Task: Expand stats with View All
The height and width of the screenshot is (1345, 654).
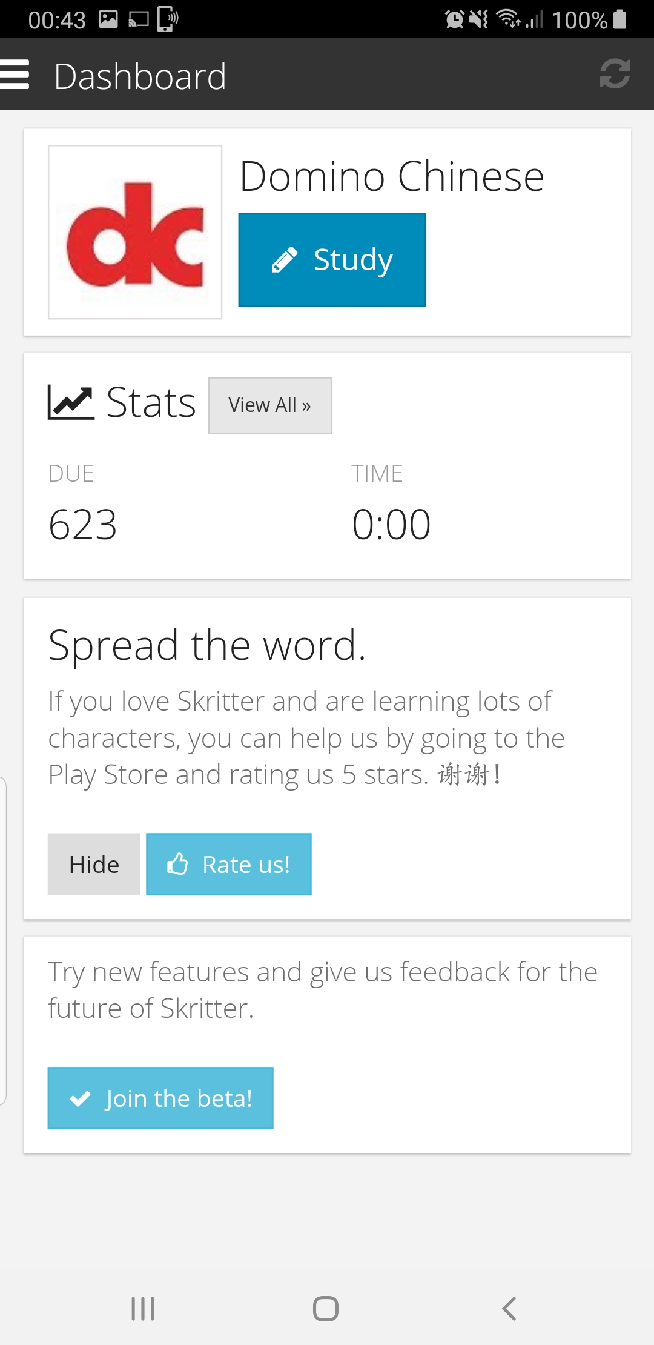Action: [270, 405]
